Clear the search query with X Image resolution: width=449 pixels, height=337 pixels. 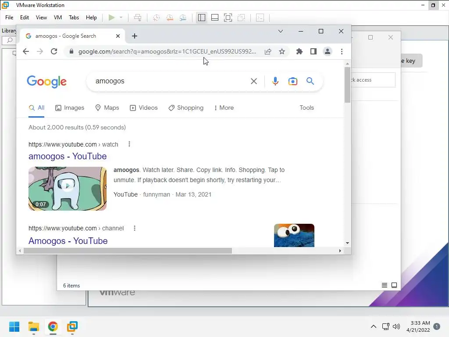point(254,81)
